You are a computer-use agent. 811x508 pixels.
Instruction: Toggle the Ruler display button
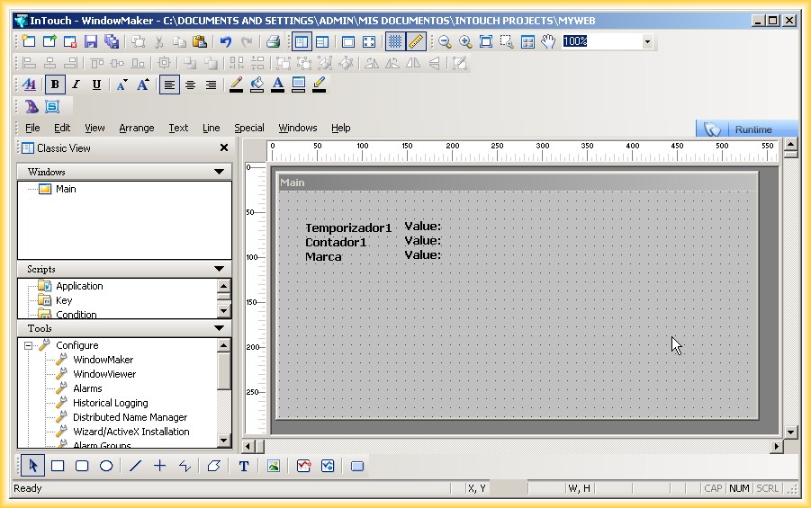[415, 41]
